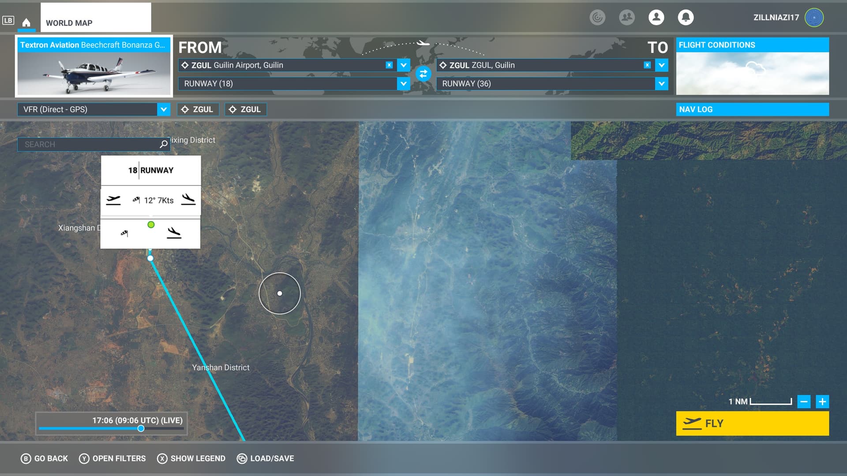Expand the departure airport dropdown
The width and height of the screenshot is (847, 476).
click(x=403, y=65)
